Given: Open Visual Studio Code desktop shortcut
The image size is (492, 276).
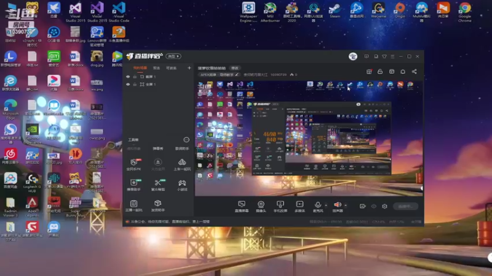Looking at the screenshot, I should click(x=119, y=12).
